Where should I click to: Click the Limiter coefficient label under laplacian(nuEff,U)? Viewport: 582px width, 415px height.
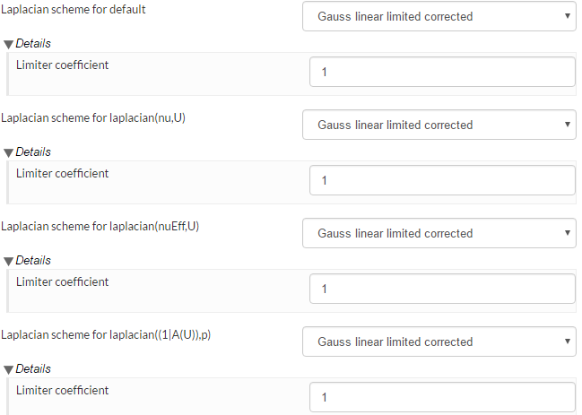63,282
